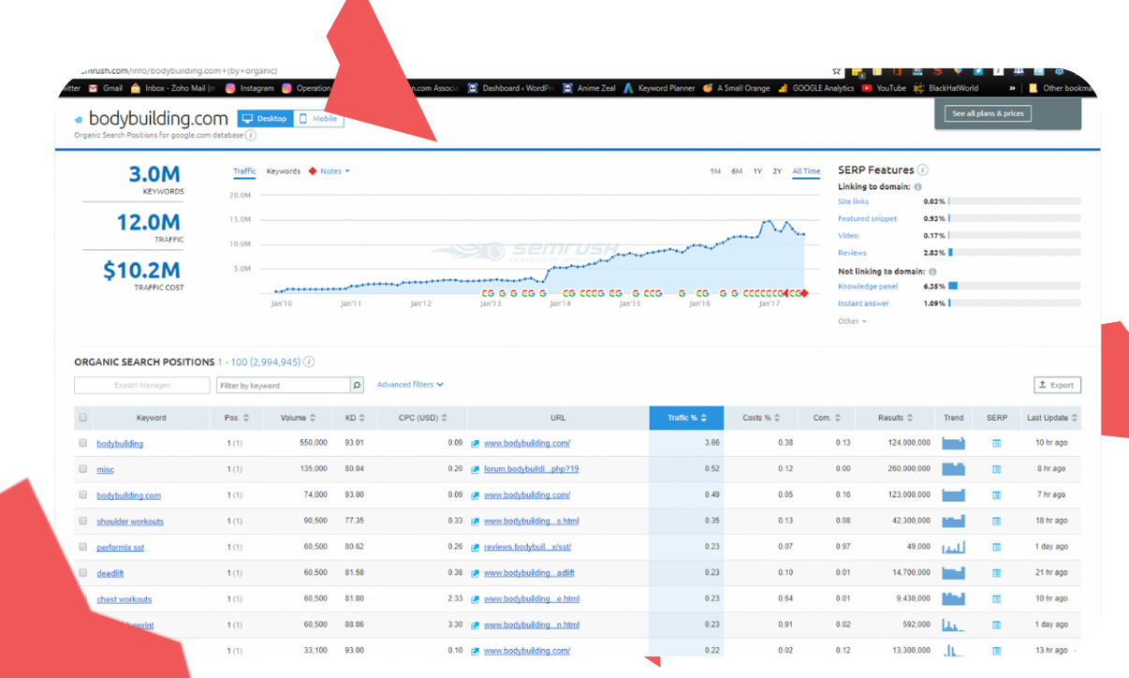Open SERP snapshot icon for bodybuilding row

[x=996, y=443]
